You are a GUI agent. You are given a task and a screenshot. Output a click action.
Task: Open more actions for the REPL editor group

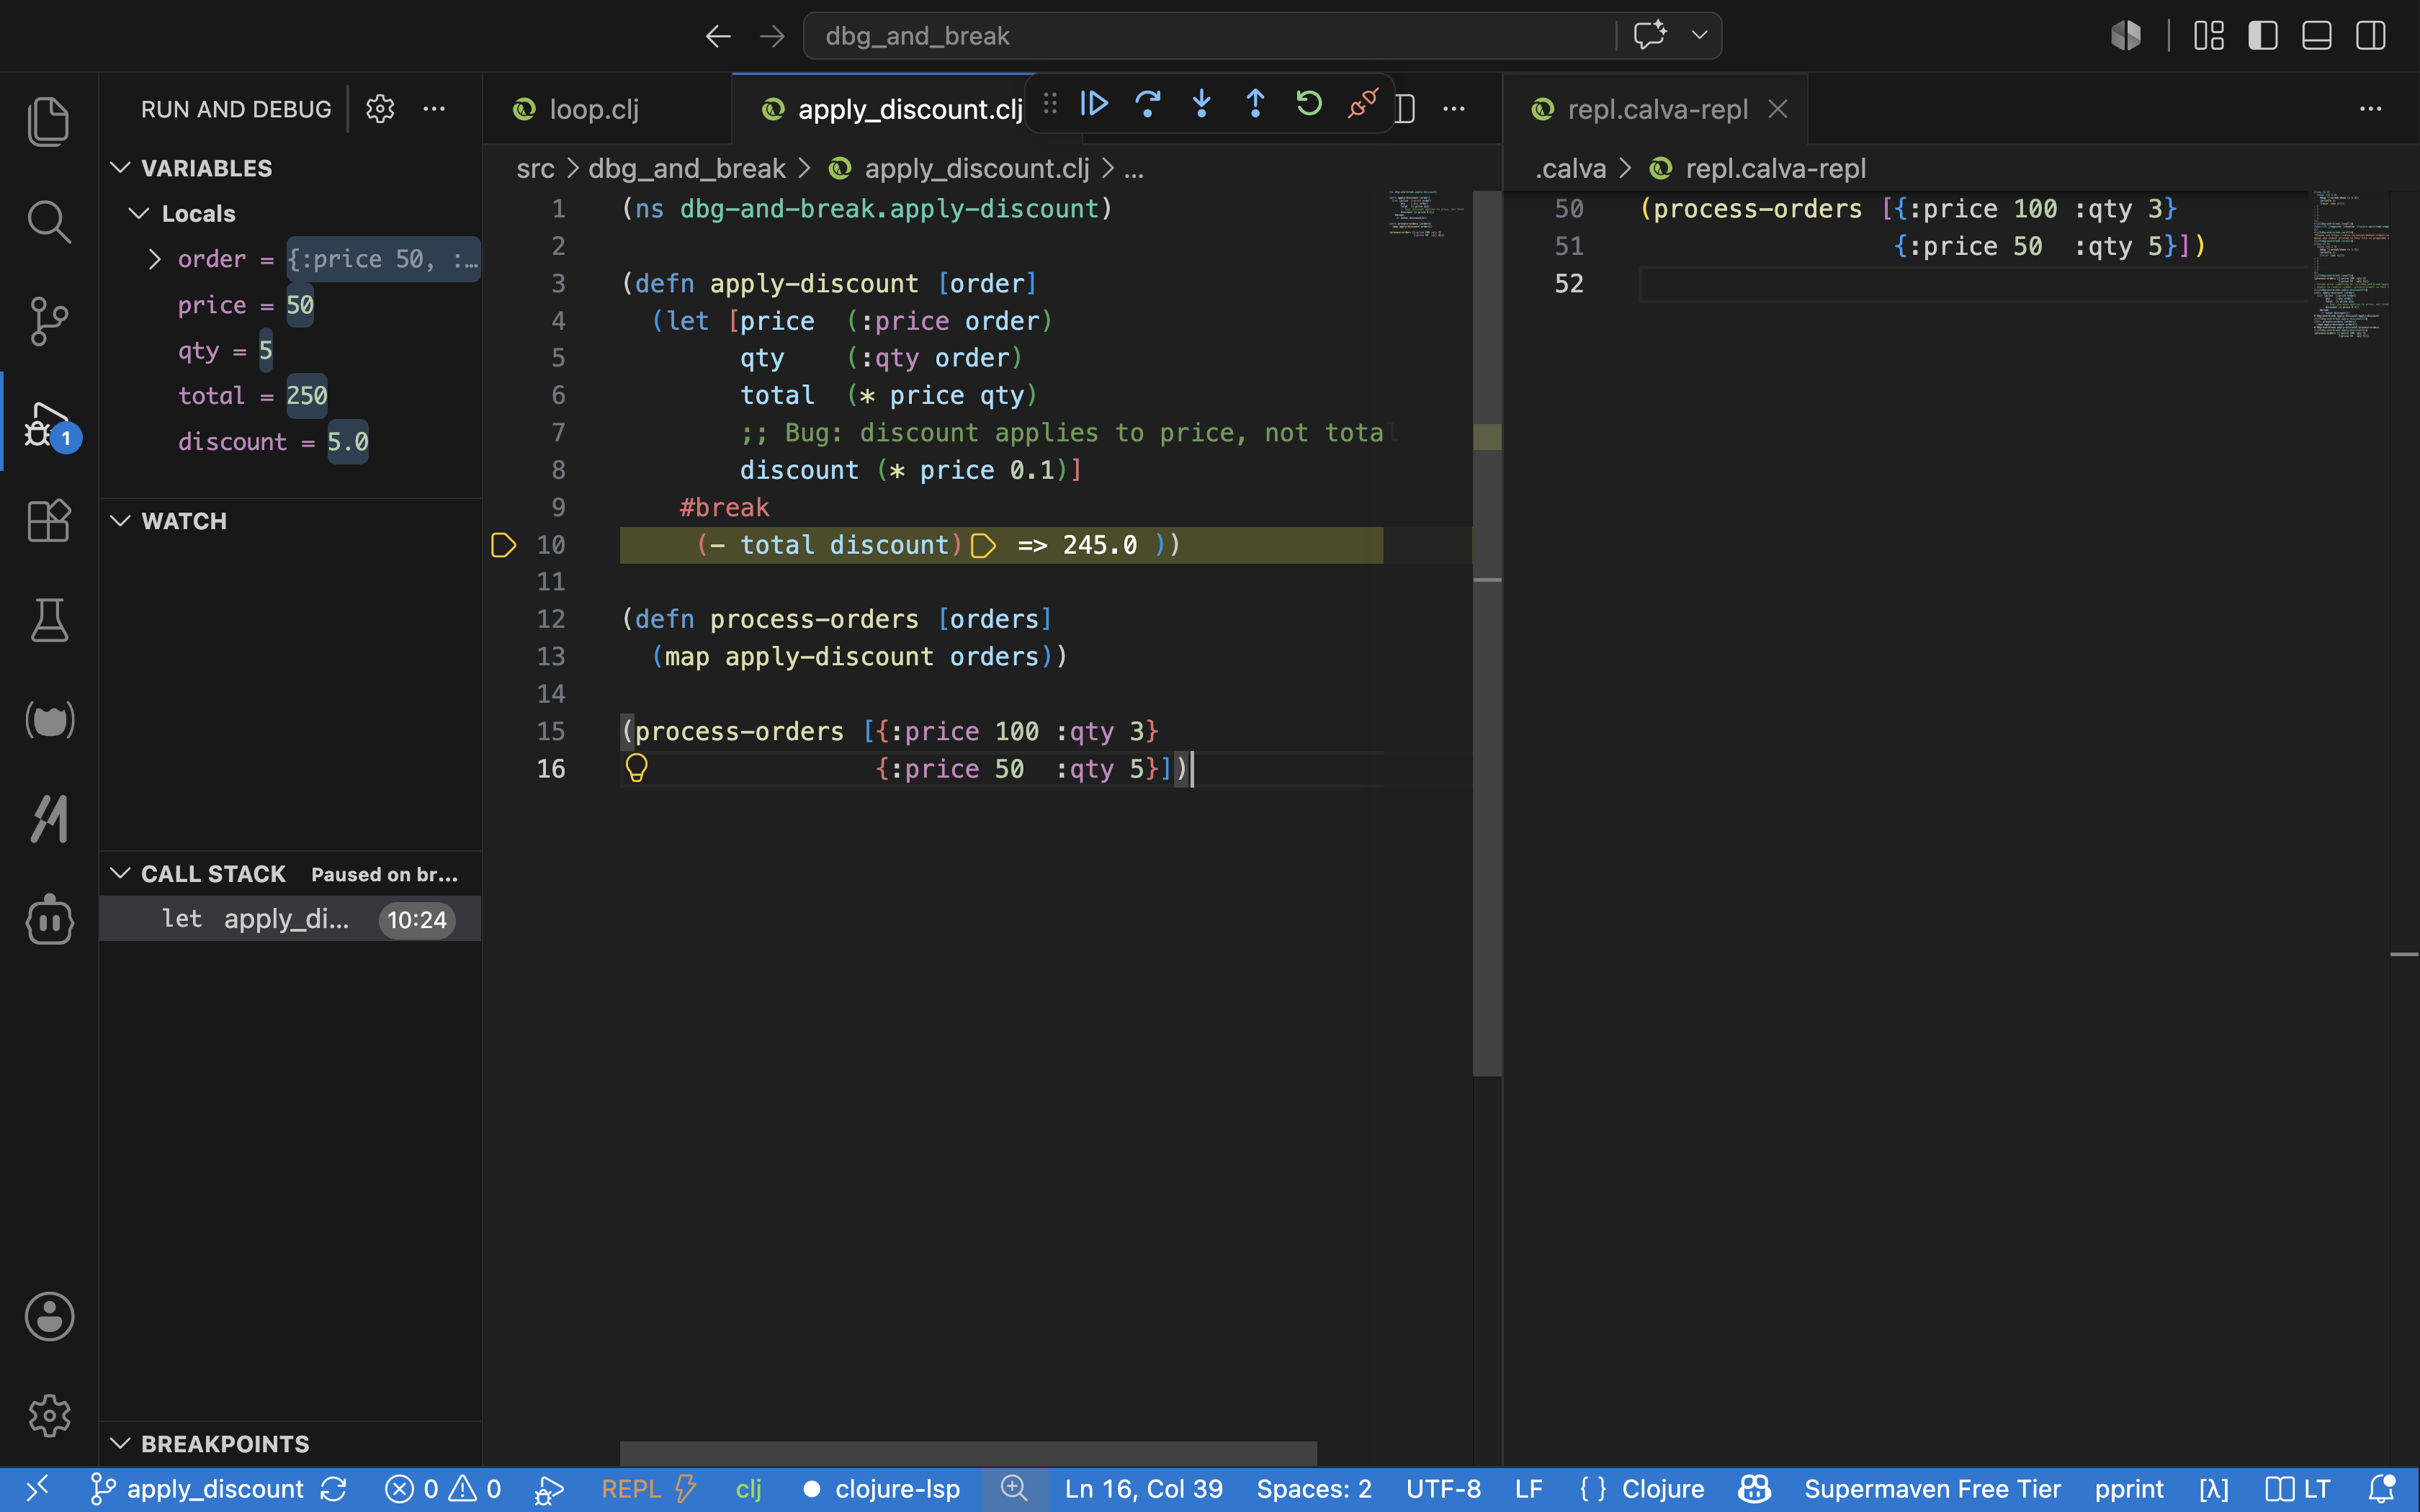coord(2371,109)
